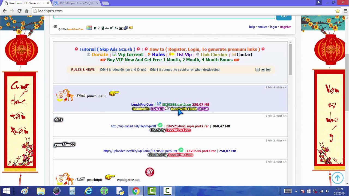Click green checkmark beside the 9qc2o0ul link
This screenshot has height=196, width=349.
coord(181,150)
